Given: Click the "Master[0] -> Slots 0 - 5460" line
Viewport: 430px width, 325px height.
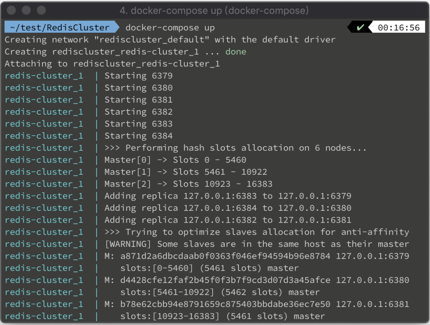Looking at the screenshot, I should 175,160.
